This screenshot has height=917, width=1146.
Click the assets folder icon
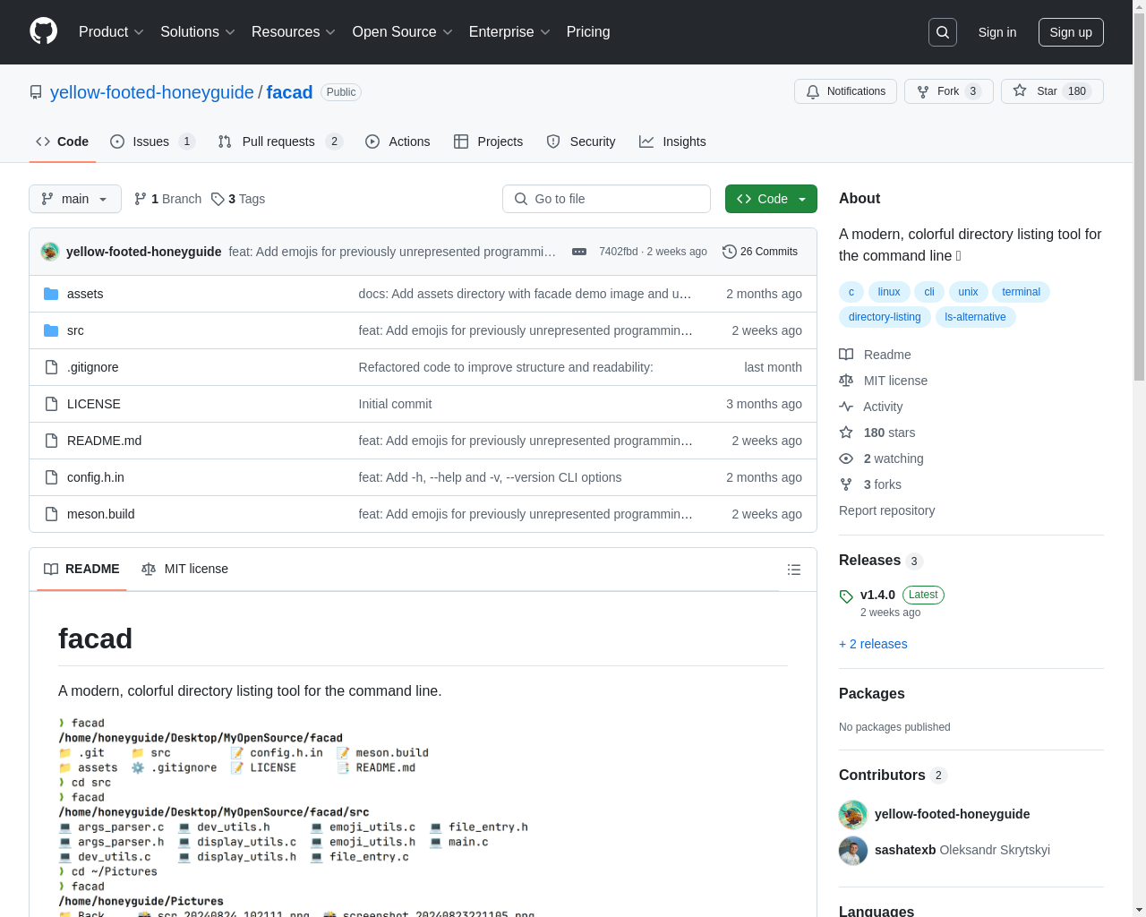(x=51, y=294)
